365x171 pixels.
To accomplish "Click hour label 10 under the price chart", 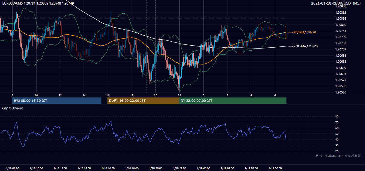I will click(x=36, y=95).
